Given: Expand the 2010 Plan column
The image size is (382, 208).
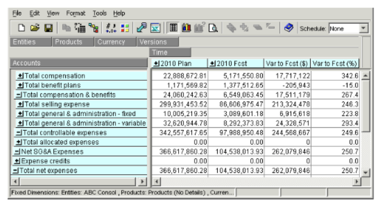Looking at the screenshot, I should tap(155, 63).
